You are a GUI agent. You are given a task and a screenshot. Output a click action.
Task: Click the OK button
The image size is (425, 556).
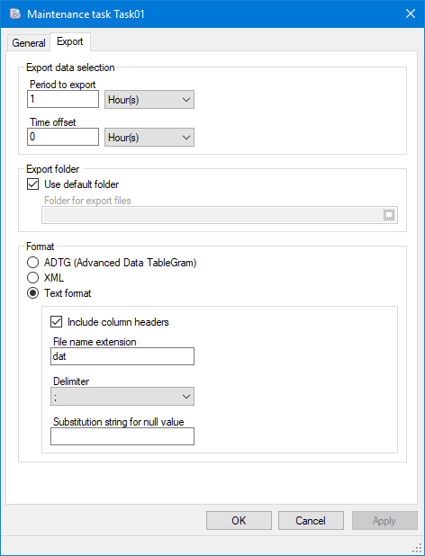click(x=239, y=521)
